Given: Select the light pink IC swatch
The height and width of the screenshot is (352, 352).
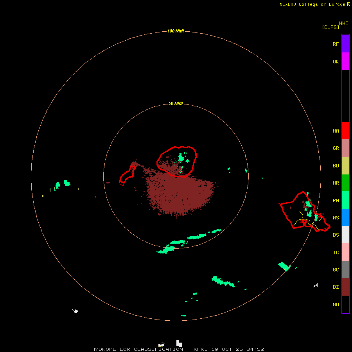Looking at the screenshot, I should [345, 252].
